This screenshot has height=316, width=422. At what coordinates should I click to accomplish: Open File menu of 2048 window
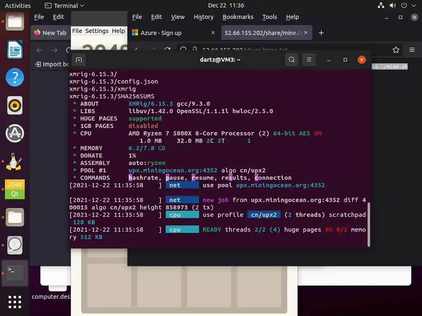77,31
